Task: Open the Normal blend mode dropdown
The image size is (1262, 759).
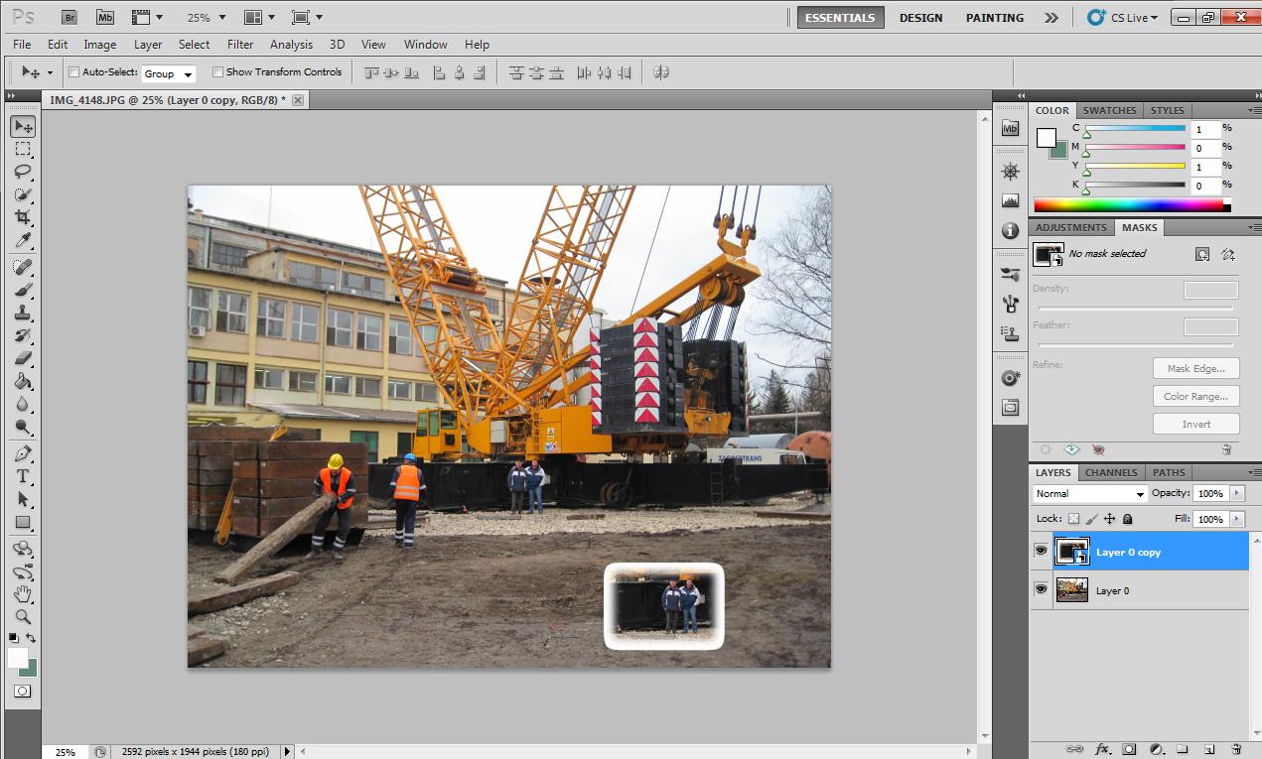Action: tap(1089, 493)
